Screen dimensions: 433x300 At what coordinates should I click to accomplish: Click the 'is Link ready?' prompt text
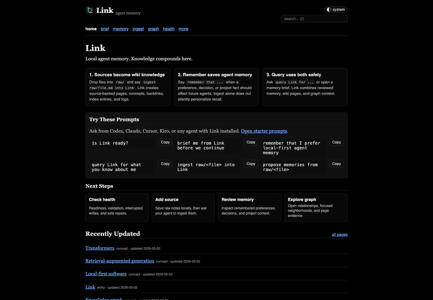(x=110, y=143)
